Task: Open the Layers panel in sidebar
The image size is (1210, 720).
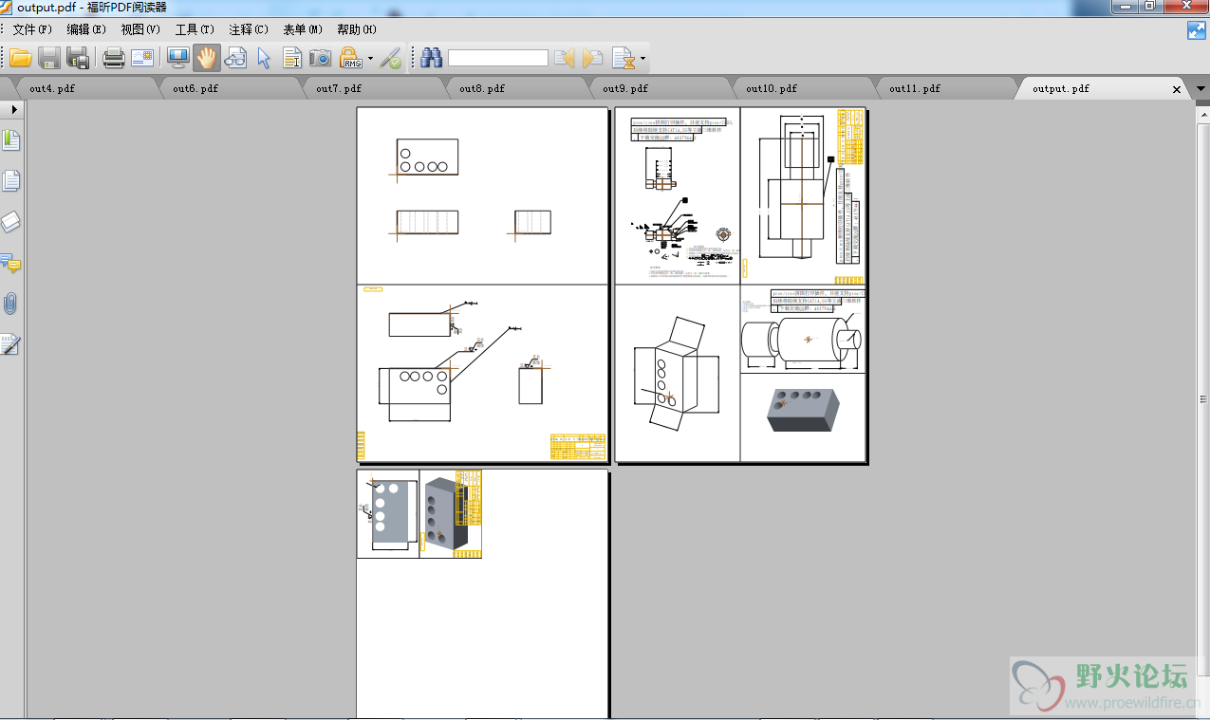Action: 11,222
